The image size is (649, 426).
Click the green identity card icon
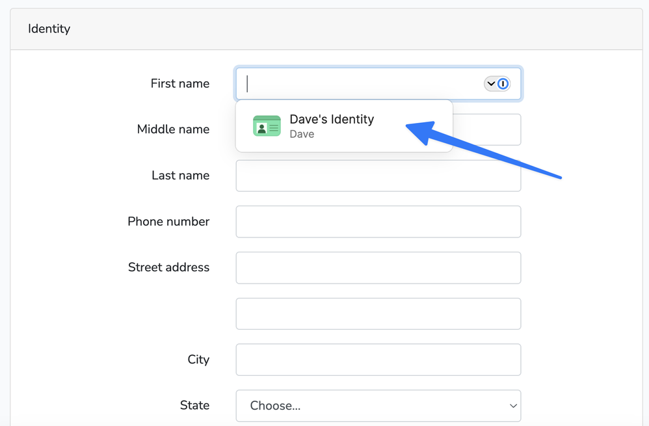[x=267, y=126]
